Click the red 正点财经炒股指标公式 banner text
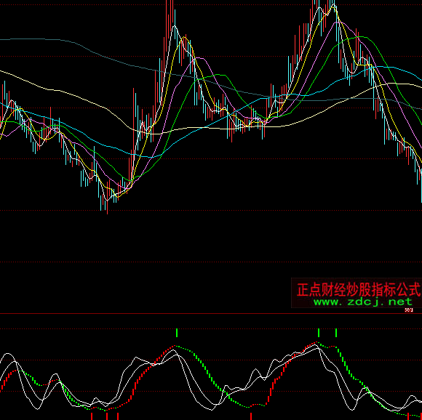The image size is (422, 420). tap(359, 289)
